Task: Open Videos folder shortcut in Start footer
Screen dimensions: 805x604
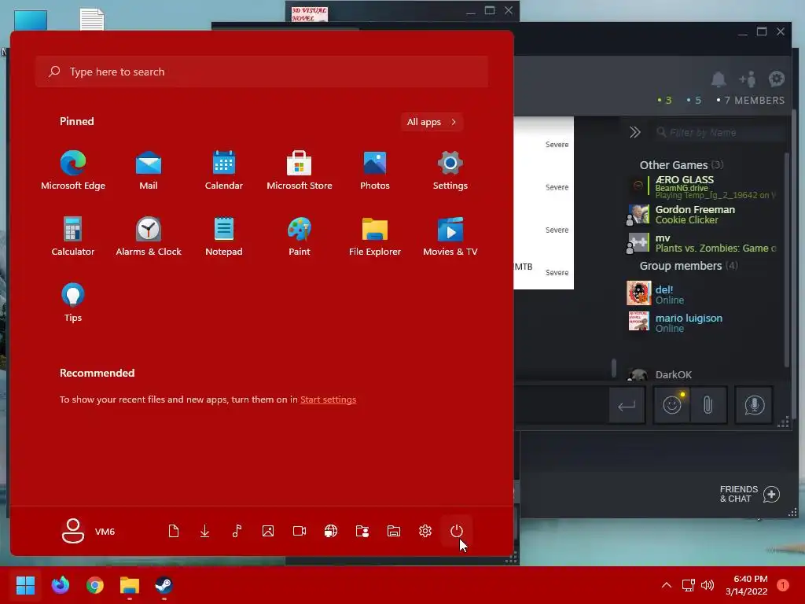Action: pyautogui.click(x=300, y=531)
